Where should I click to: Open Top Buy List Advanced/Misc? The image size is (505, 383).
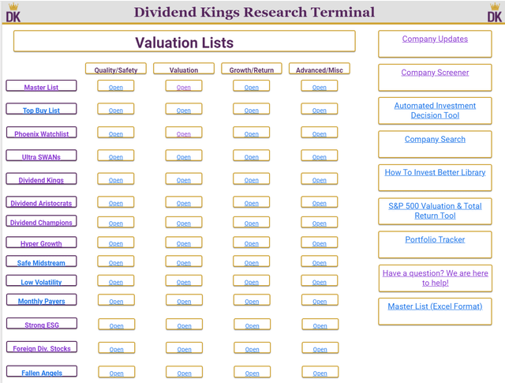319,109
